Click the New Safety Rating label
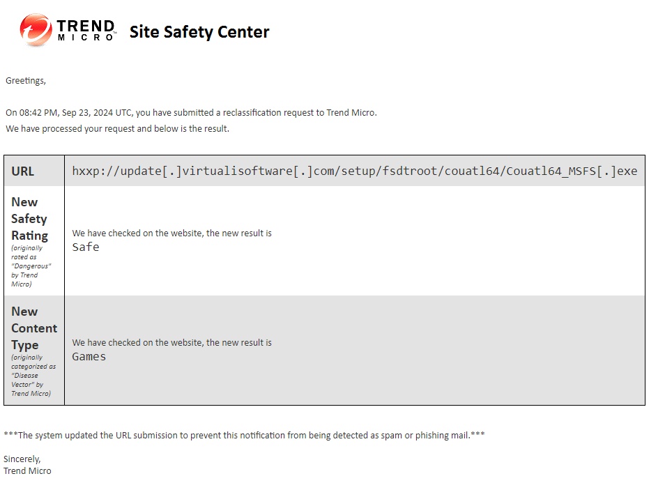 (x=29, y=218)
